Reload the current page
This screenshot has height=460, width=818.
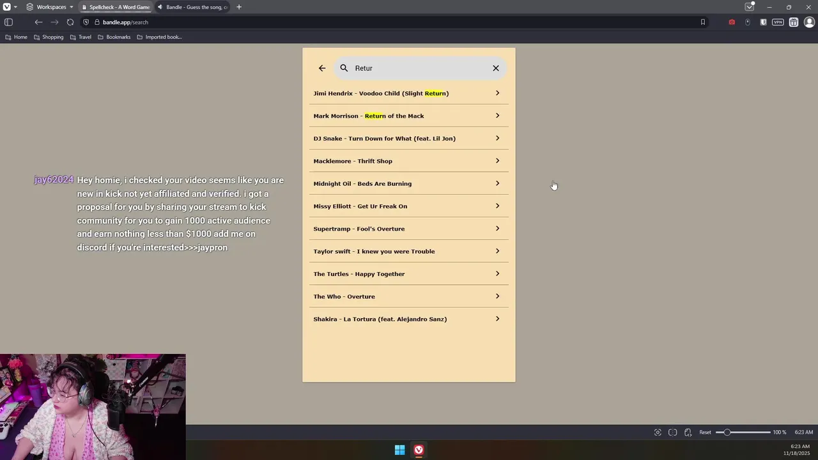[x=70, y=22]
